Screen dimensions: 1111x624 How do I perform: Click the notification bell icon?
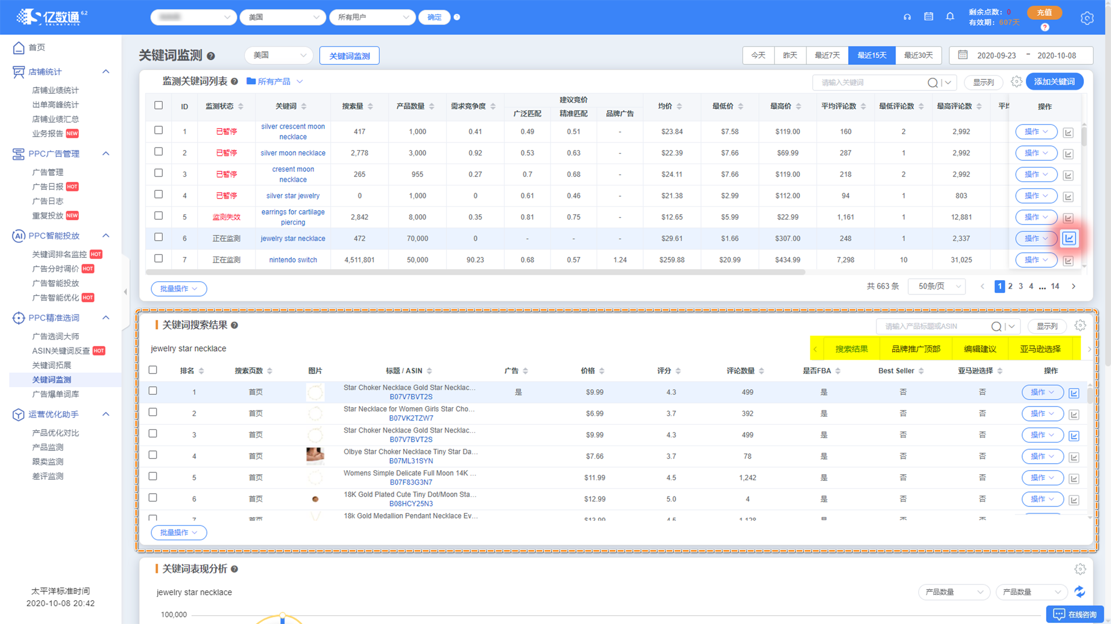point(950,17)
